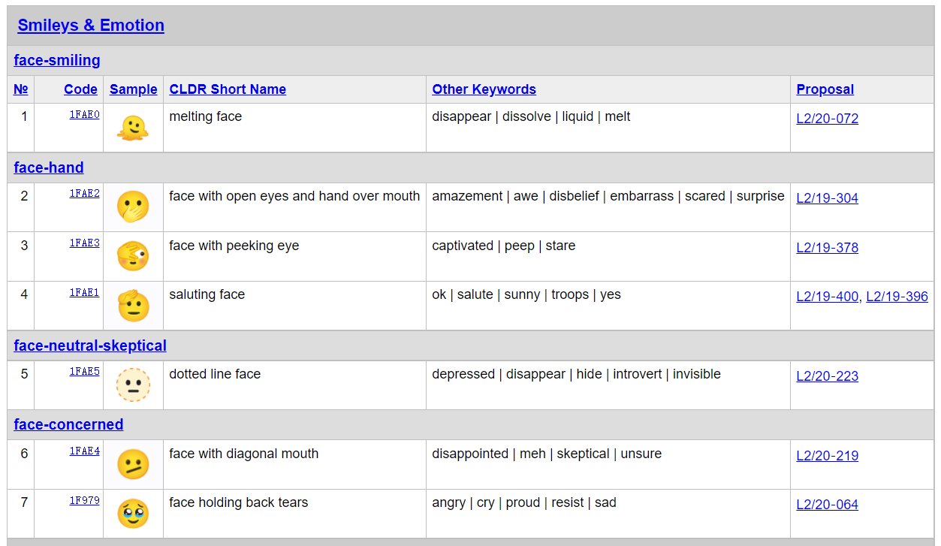Open the L2/19-396 proposal link
Screen dimensions: 941x546
pyautogui.click(x=897, y=297)
